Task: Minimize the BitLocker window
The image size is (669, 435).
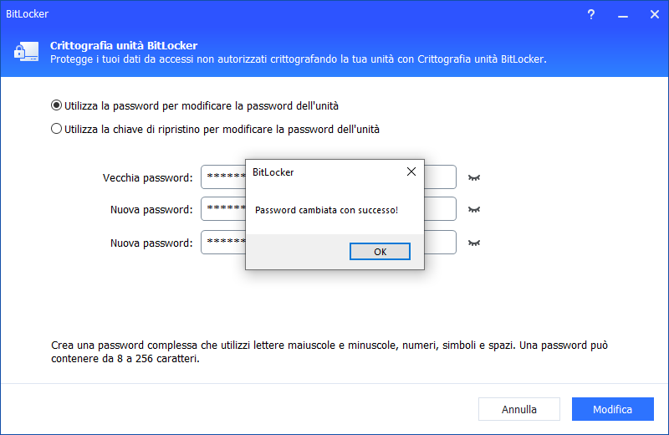Action: [x=620, y=14]
